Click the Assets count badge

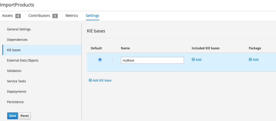(18, 16)
